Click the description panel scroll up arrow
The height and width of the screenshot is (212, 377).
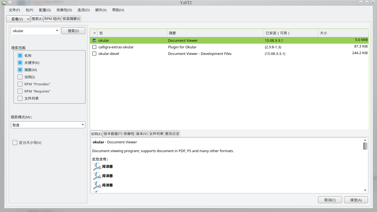[365, 140]
